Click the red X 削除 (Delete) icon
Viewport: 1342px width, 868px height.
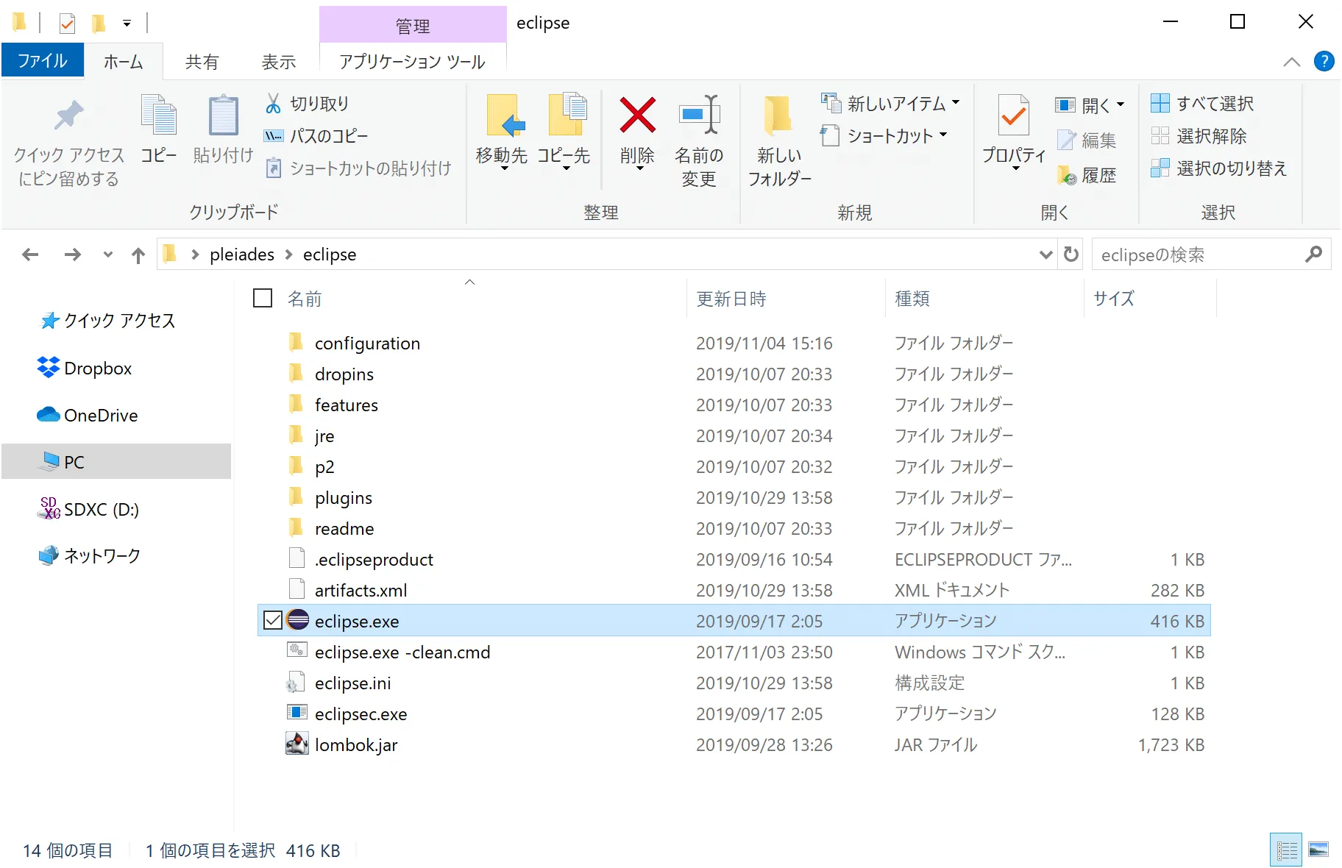click(x=637, y=115)
